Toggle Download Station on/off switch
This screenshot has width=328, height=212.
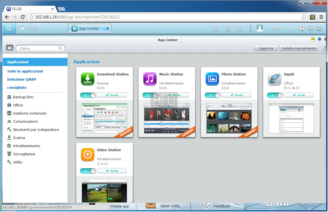coord(88,95)
